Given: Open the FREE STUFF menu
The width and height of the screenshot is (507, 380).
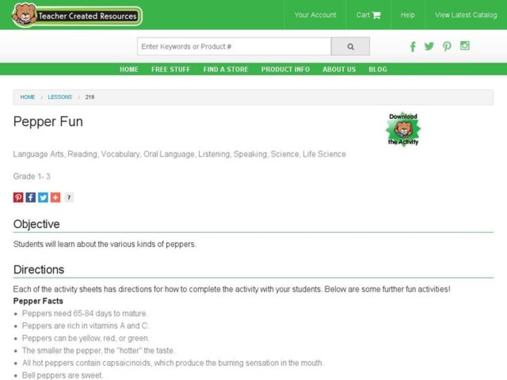Looking at the screenshot, I should coord(170,70).
